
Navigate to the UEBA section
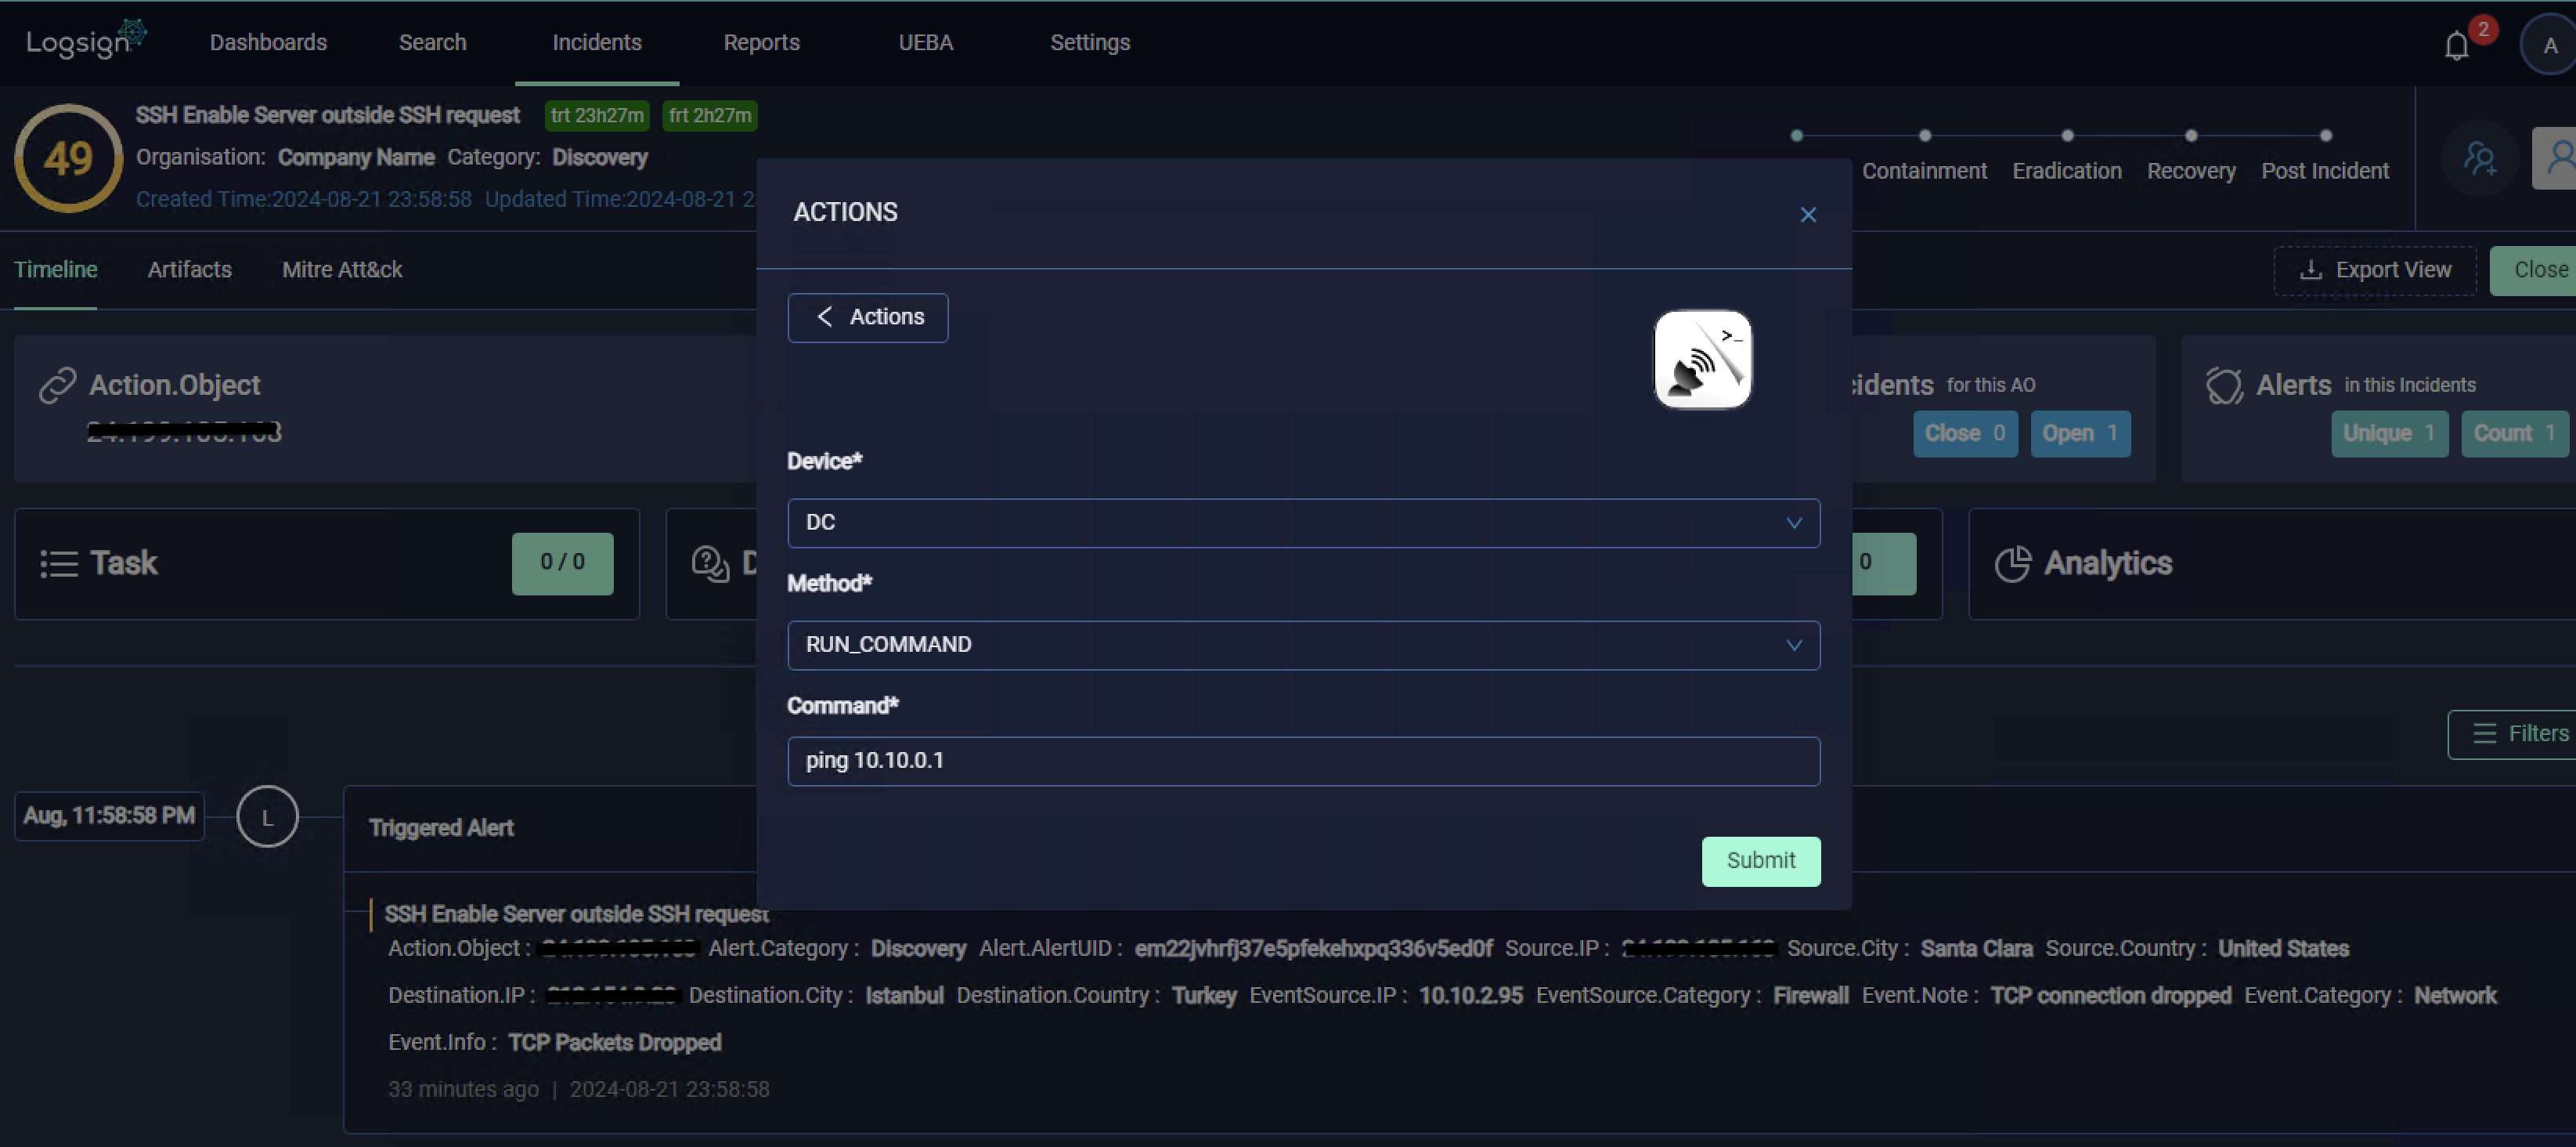(925, 42)
